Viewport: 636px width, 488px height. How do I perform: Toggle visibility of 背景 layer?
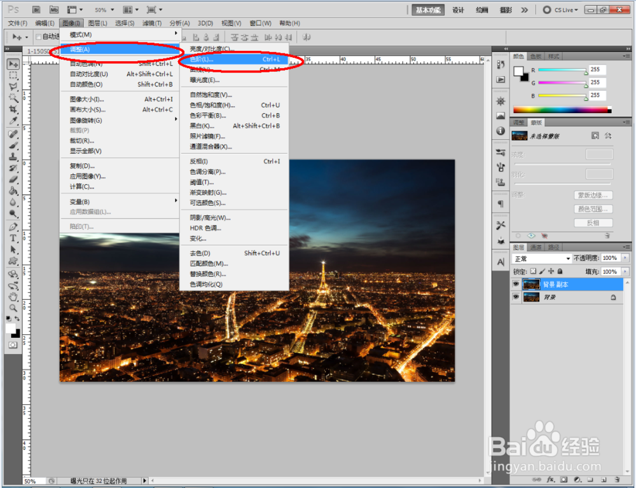516,297
